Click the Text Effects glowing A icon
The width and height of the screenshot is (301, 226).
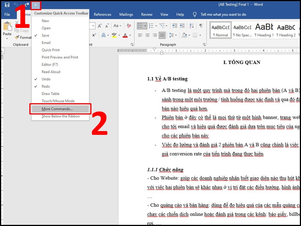tap(103, 35)
